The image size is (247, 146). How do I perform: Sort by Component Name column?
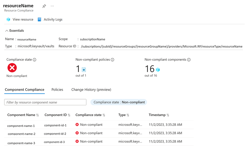point(38,115)
